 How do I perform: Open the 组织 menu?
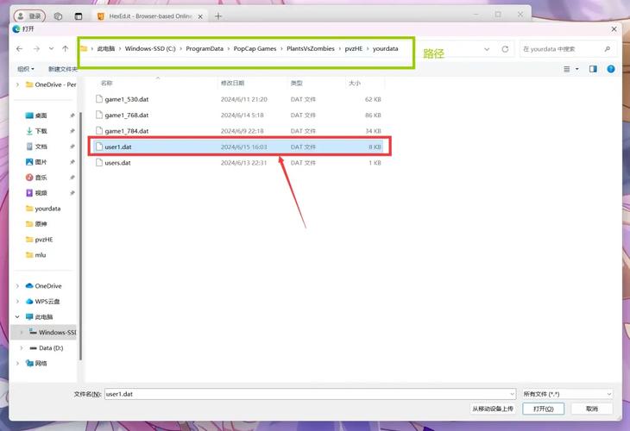point(26,69)
